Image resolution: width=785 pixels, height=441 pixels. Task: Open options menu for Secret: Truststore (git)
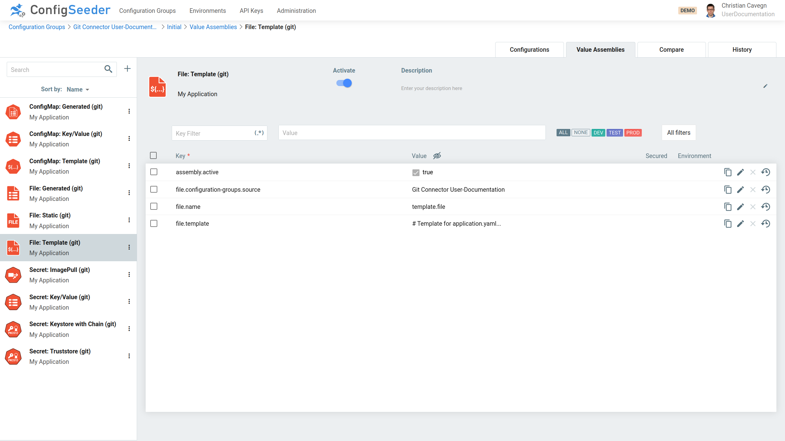pos(129,356)
